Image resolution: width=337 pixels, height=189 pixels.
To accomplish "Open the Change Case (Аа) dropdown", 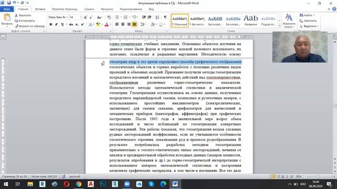I will [x=100, y=17].
